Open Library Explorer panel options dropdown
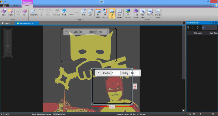The width and height of the screenshot is (218, 116). click(x=210, y=23)
